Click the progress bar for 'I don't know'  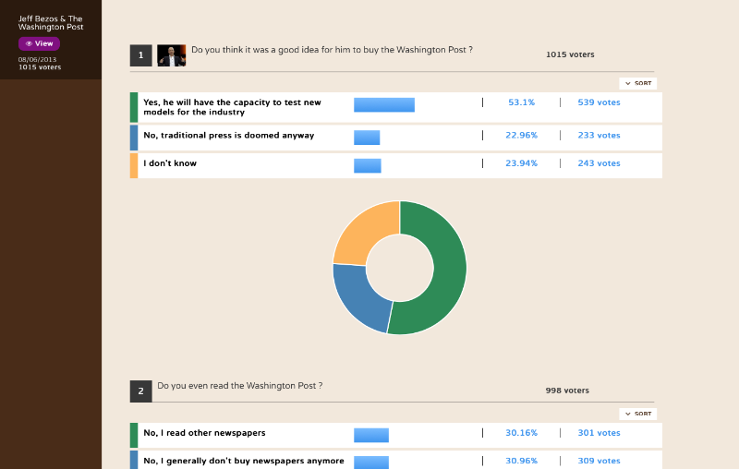368,166
